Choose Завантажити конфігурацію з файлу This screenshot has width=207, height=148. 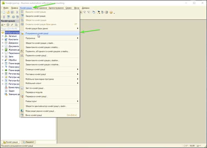point(50,47)
